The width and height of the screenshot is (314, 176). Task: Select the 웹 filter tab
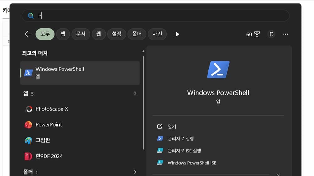click(x=99, y=34)
